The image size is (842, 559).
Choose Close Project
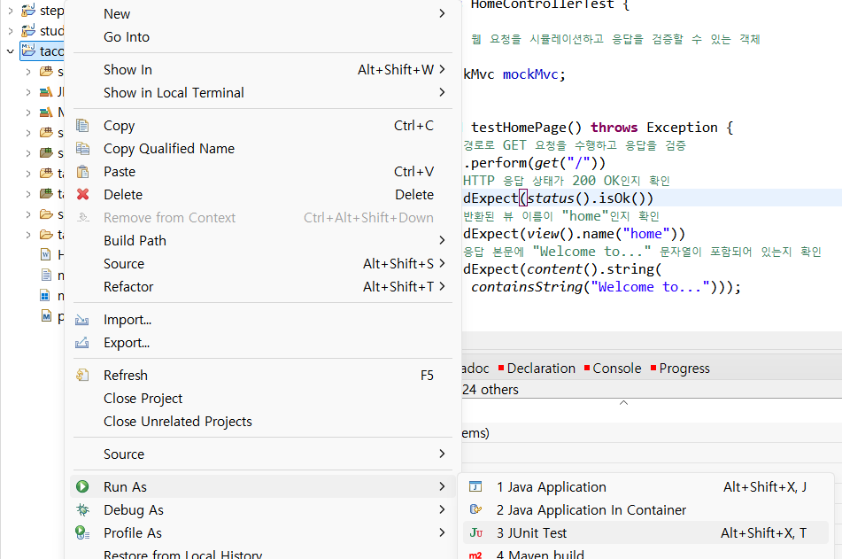coord(263,399)
